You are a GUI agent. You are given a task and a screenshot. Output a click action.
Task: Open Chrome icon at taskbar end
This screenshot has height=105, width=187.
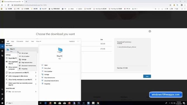(98, 103)
